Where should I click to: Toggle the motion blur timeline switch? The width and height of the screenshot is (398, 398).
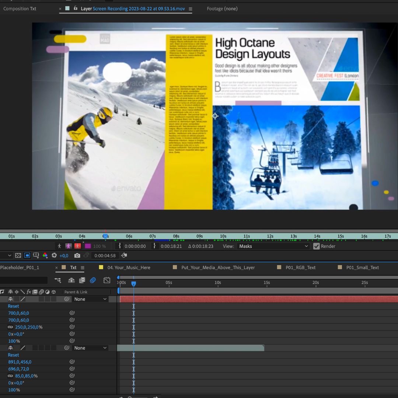tap(93, 280)
